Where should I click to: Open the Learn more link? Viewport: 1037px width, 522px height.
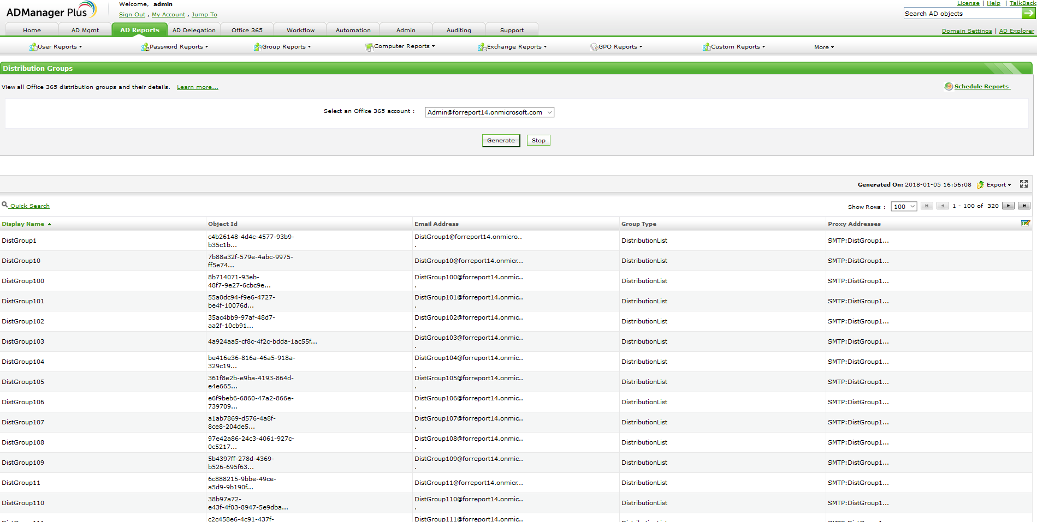197,87
